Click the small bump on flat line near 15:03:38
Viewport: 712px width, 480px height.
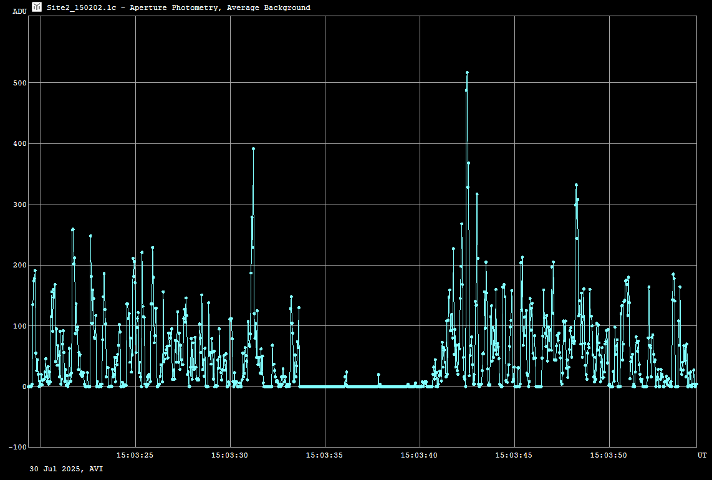pos(378,375)
